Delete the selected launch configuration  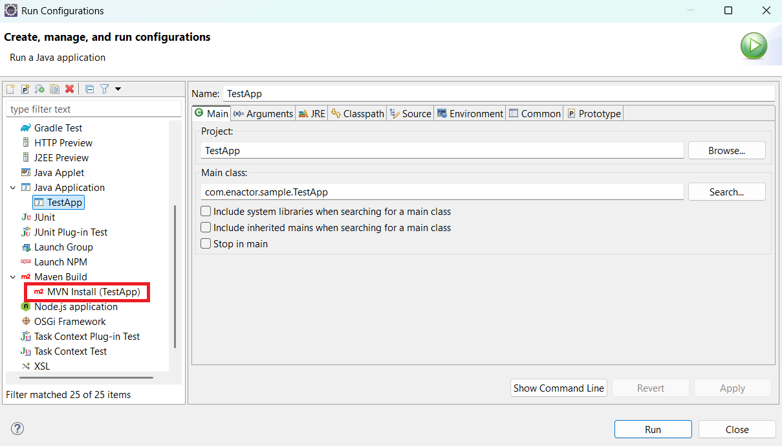point(69,89)
